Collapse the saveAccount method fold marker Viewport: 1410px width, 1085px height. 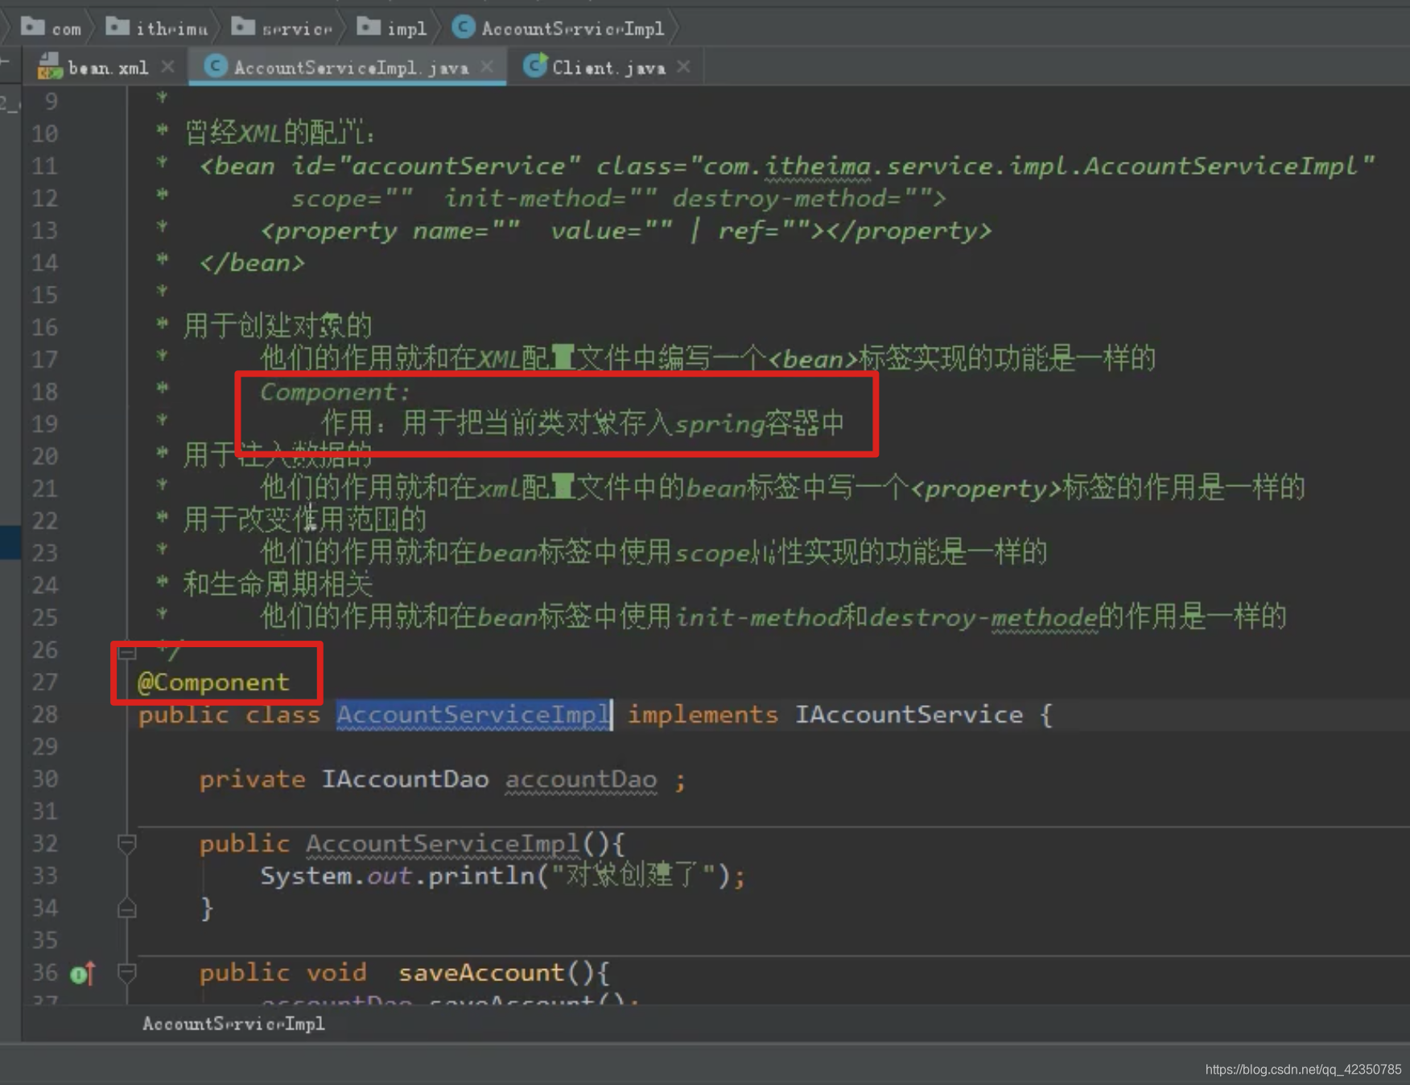(126, 972)
